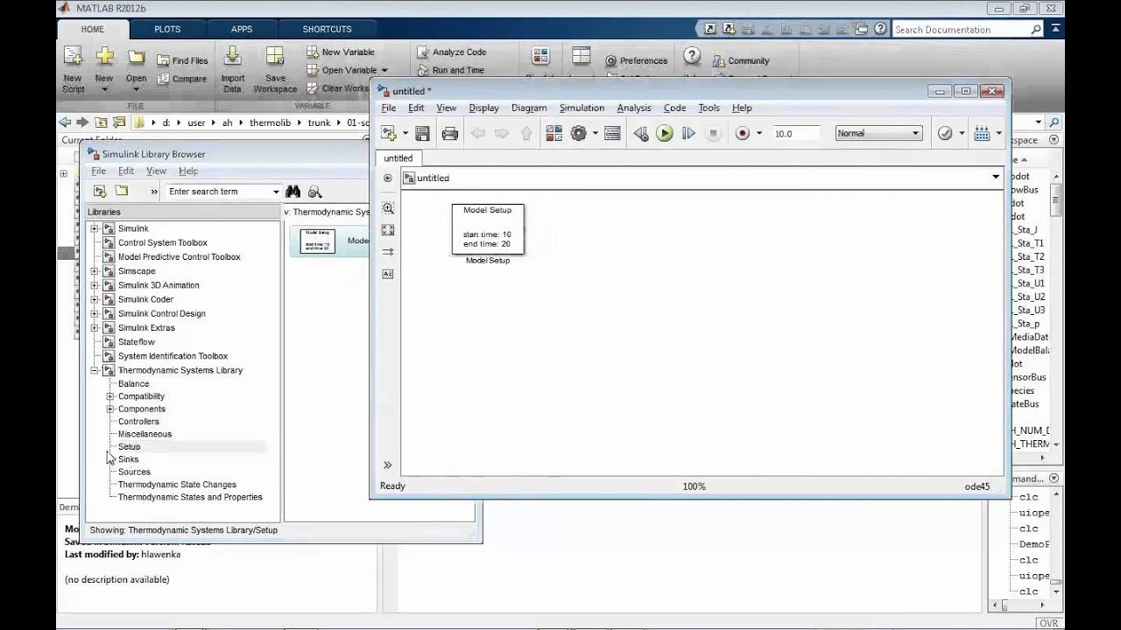Open the Simulation menu in model window
Viewport: 1121px width, 630px height.
click(582, 108)
